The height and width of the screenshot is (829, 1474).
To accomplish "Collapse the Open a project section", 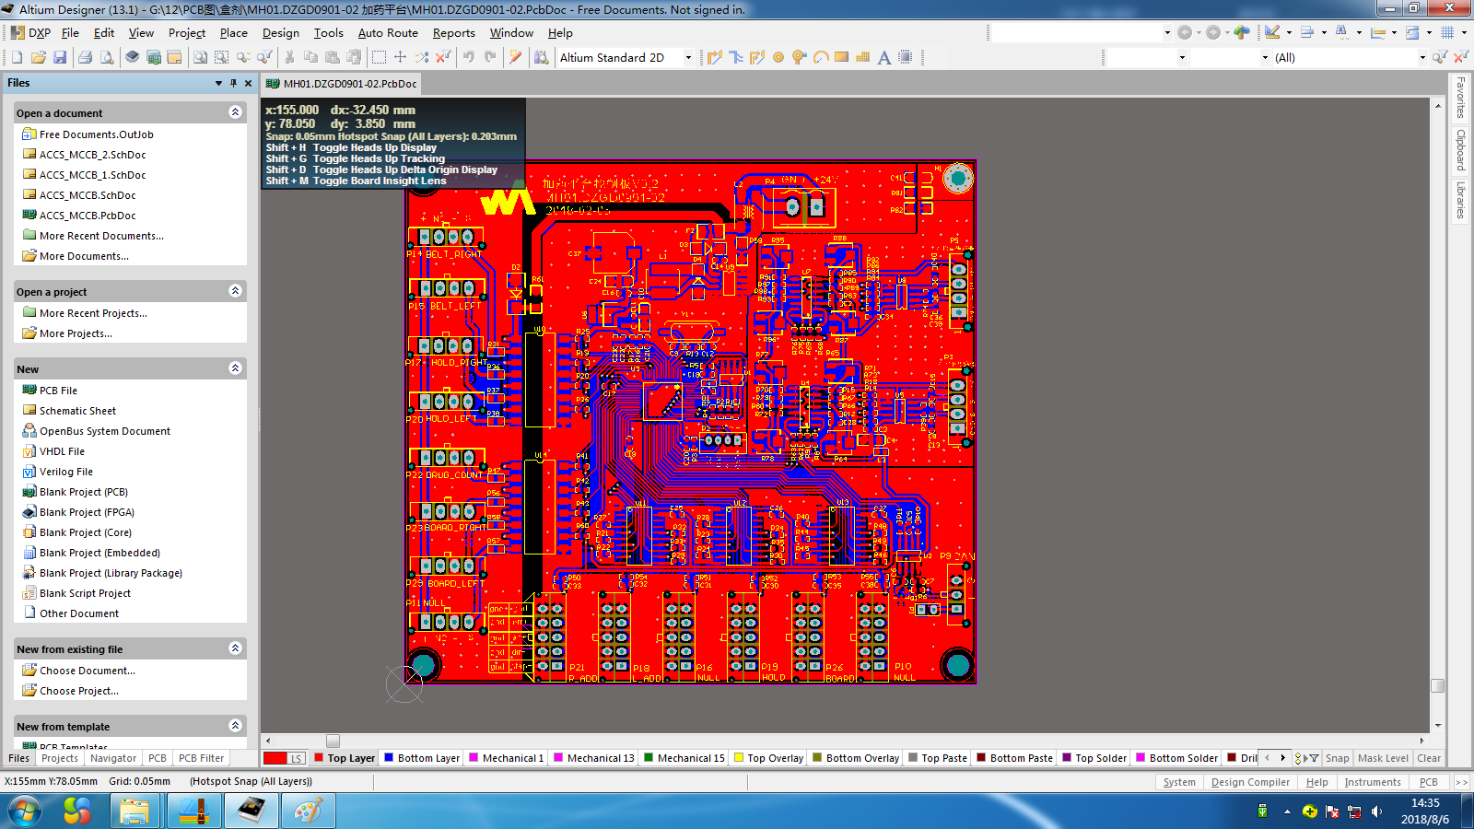I will coord(235,291).
